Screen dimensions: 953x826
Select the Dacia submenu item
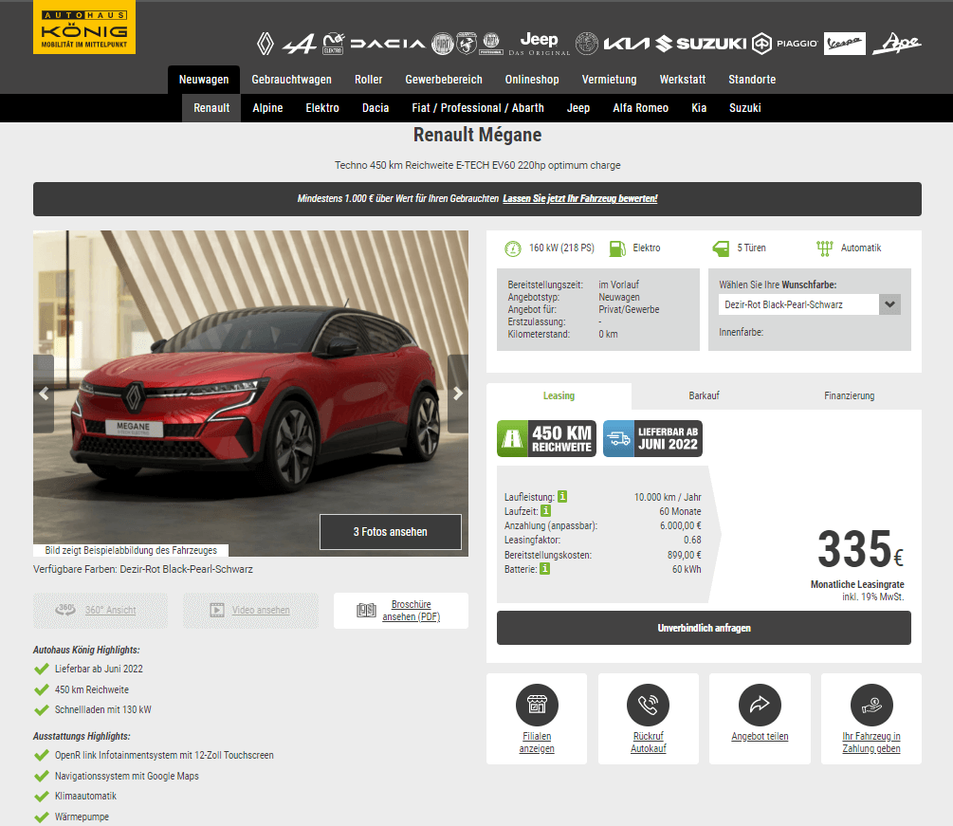376,108
